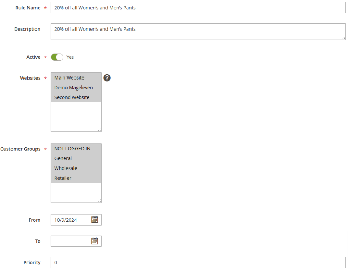This screenshot has width=348, height=270.
Task: Focus the Priority input field
Action: coord(198,263)
